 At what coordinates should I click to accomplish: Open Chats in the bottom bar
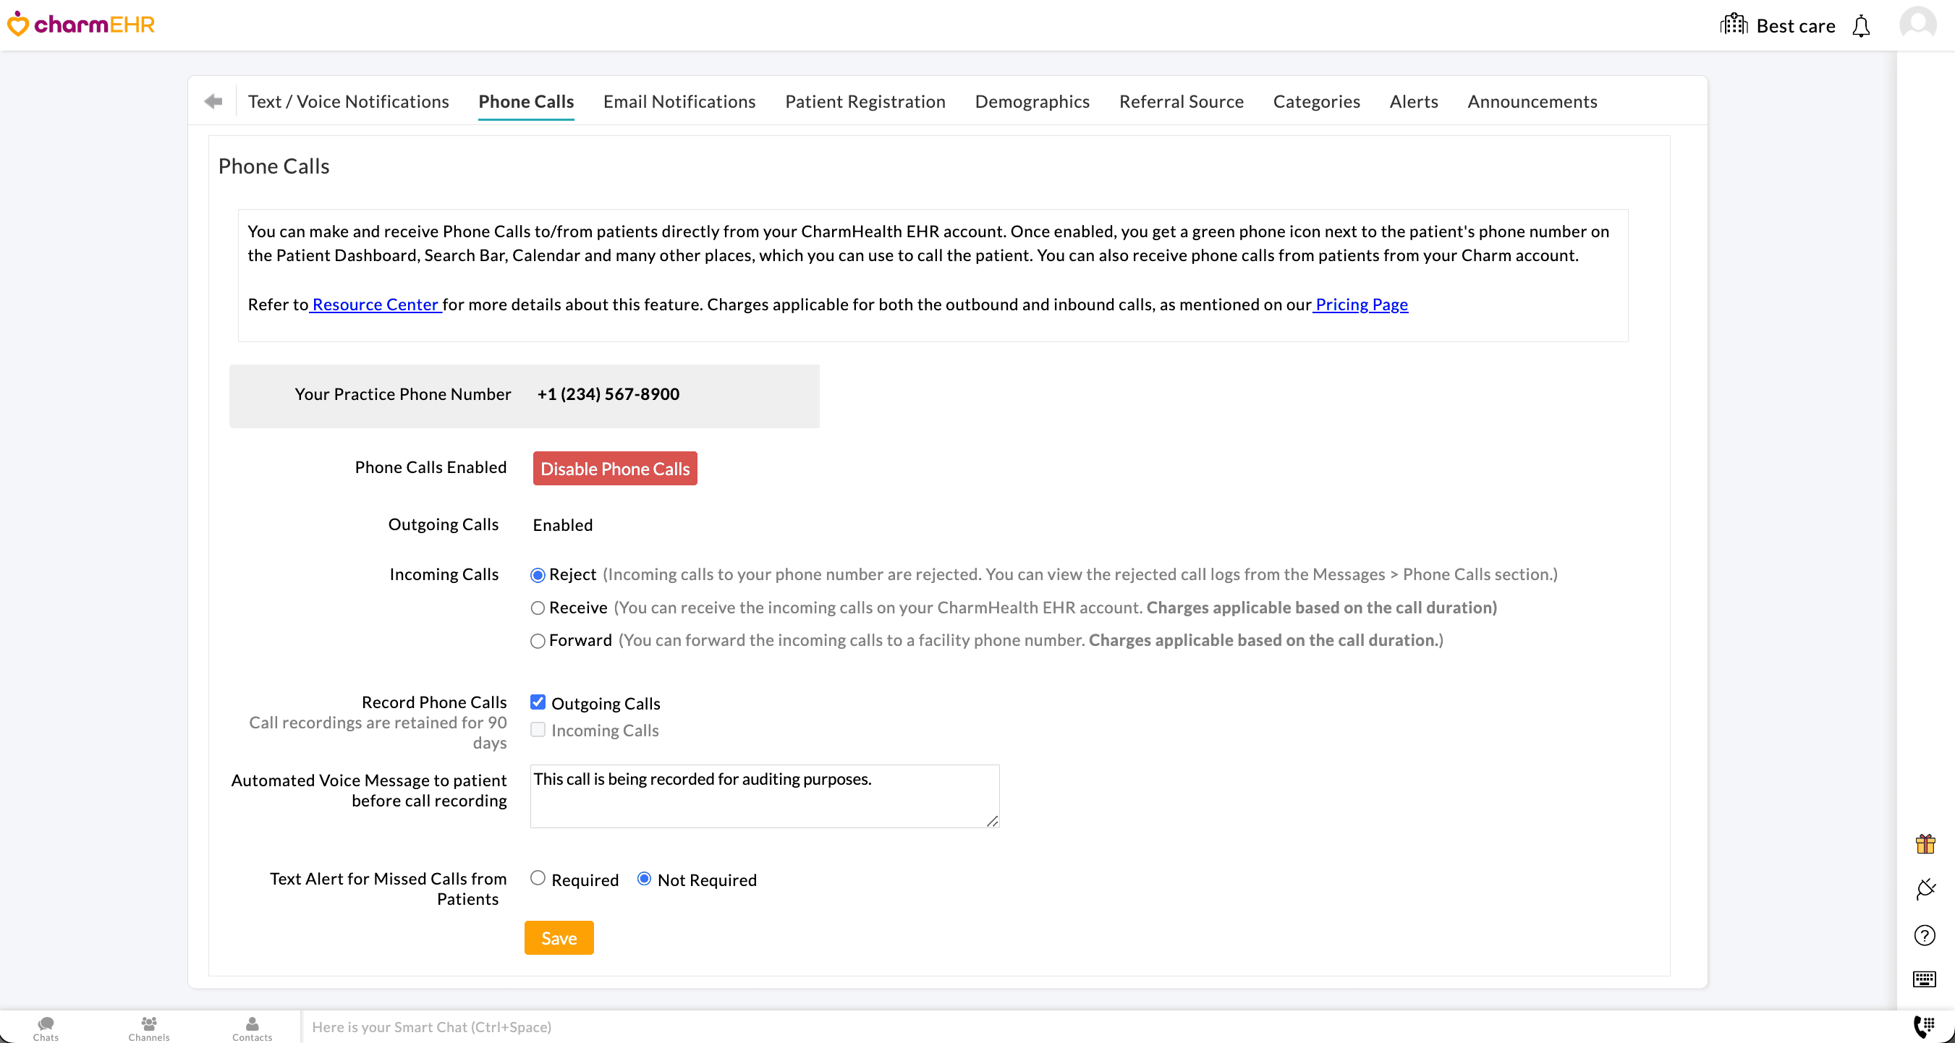pyautogui.click(x=46, y=1028)
